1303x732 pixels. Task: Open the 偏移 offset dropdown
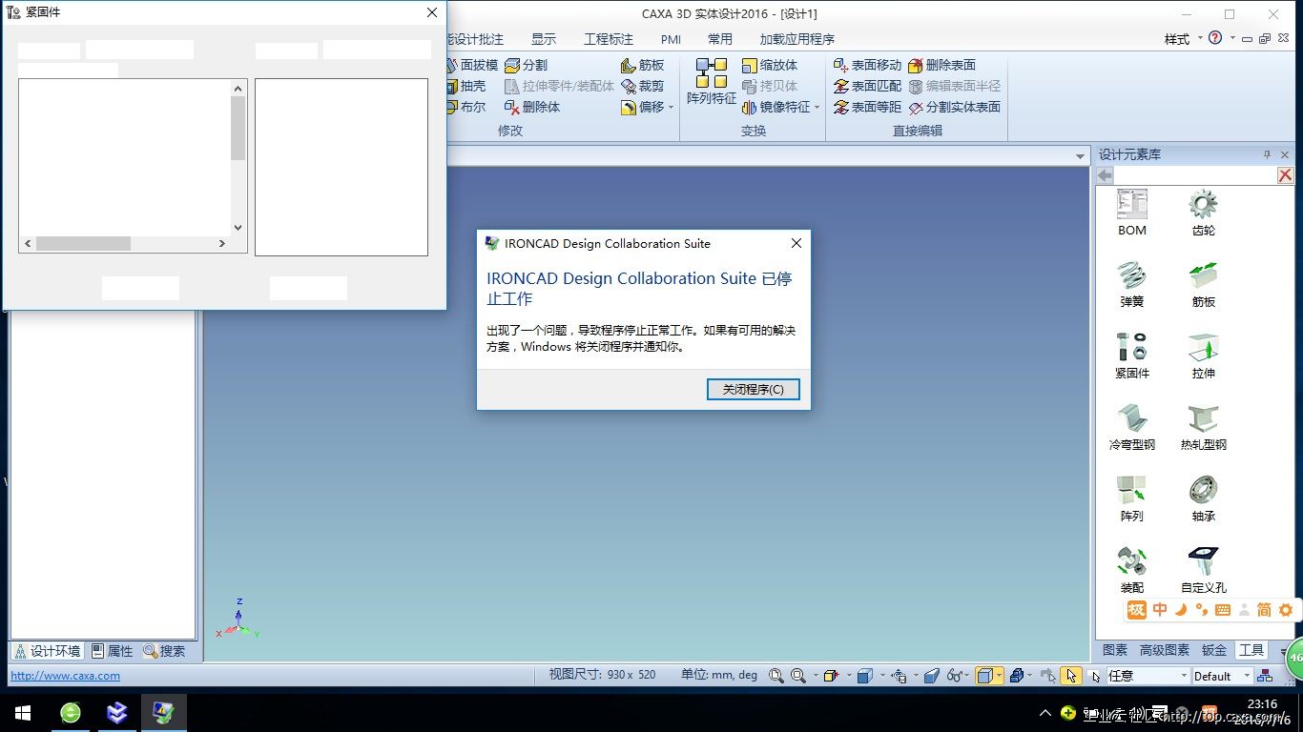point(671,108)
